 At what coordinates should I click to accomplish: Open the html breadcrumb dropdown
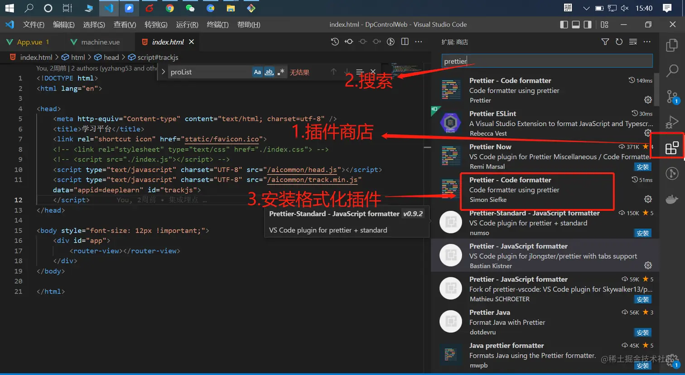tap(73, 57)
